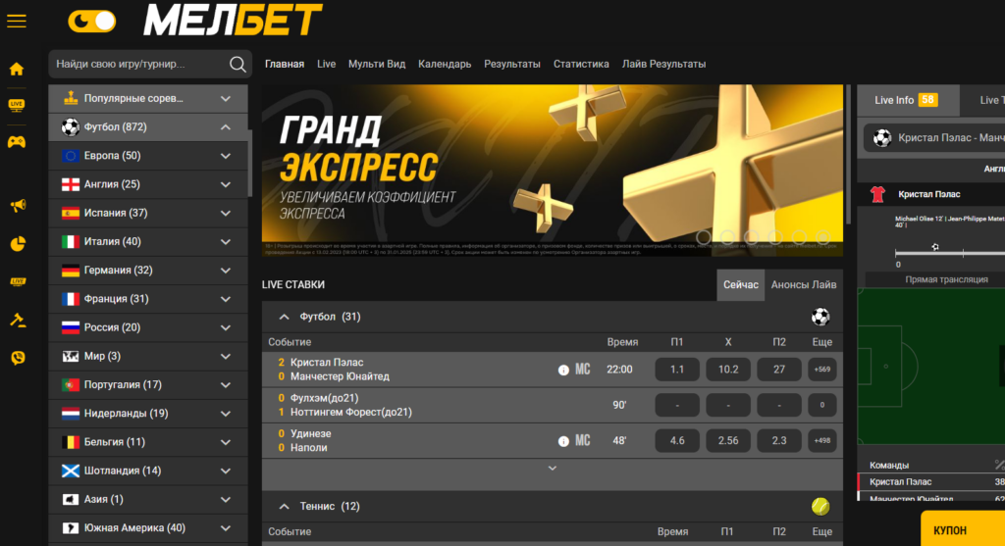Open Лайв Результаты tab
This screenshot has width=1005, height=546.
pos(663,64)
